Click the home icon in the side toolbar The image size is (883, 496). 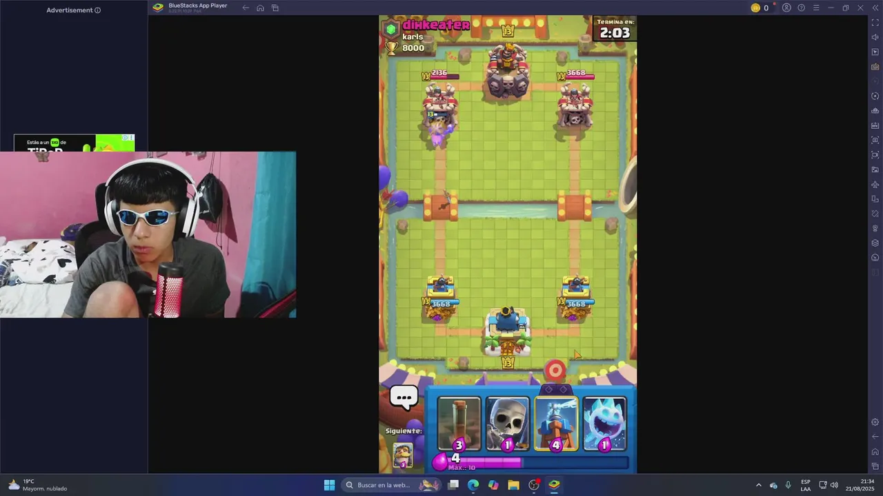(875, 451)
